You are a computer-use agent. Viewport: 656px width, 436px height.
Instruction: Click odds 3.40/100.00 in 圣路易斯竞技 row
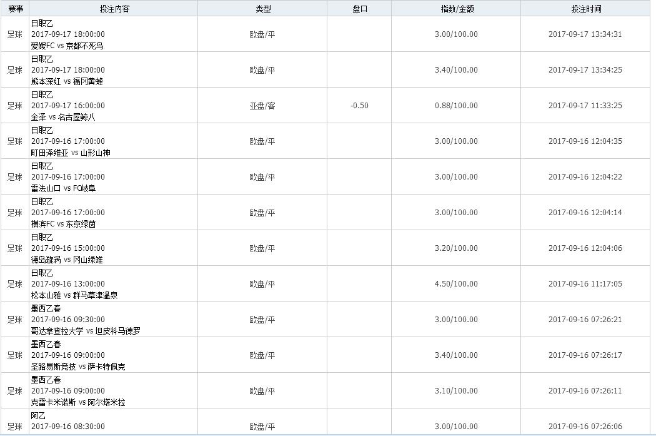pos(456,355)
